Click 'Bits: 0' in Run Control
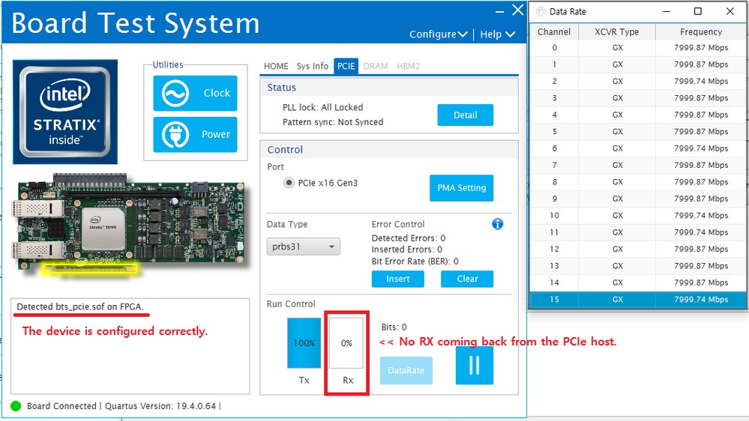749x421 pixels. 394,327
